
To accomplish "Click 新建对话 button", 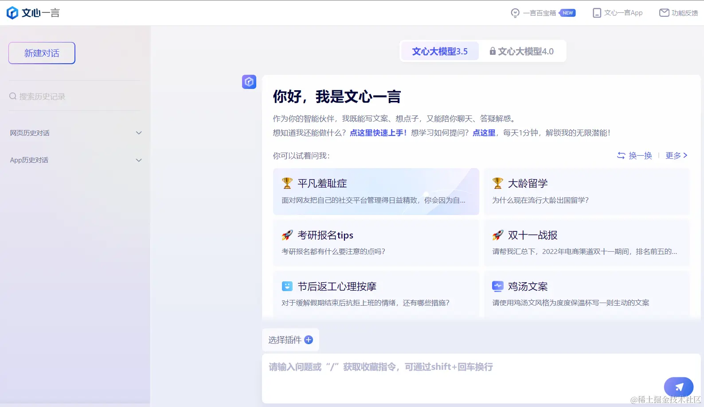I will 42,53.
